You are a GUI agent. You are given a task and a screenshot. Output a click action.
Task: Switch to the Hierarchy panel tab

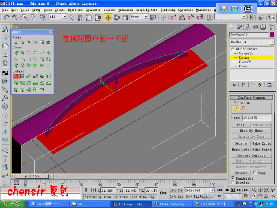[x=247, y=27]
